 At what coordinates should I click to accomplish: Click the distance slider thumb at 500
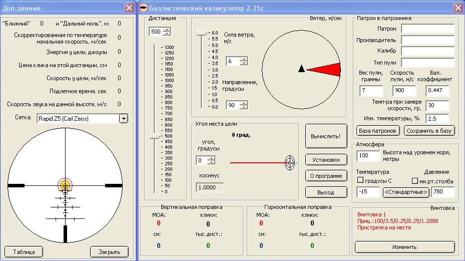155,136
